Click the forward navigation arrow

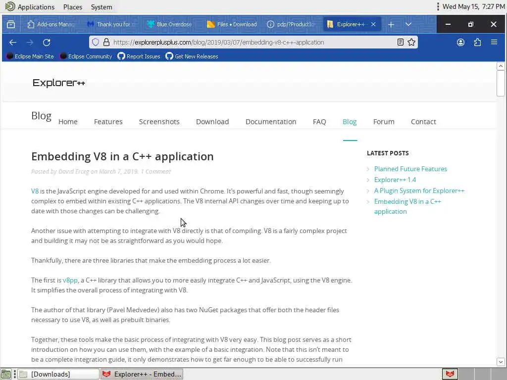[30, 43]
